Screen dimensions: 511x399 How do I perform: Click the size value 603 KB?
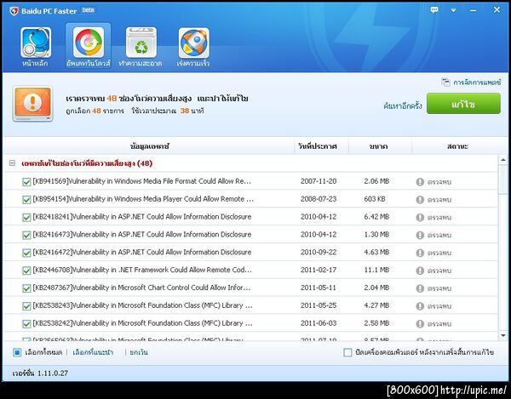click(375, 199)
